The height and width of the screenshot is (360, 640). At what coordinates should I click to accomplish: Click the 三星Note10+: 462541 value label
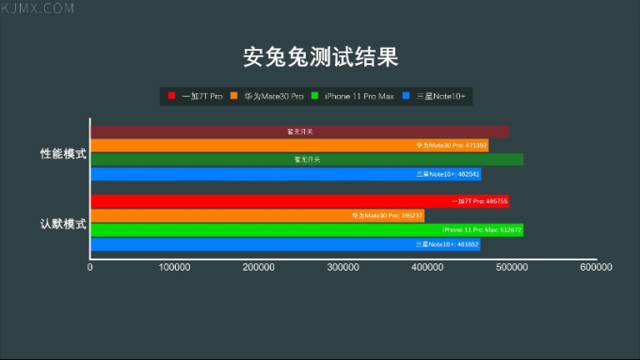coord(448,174)
